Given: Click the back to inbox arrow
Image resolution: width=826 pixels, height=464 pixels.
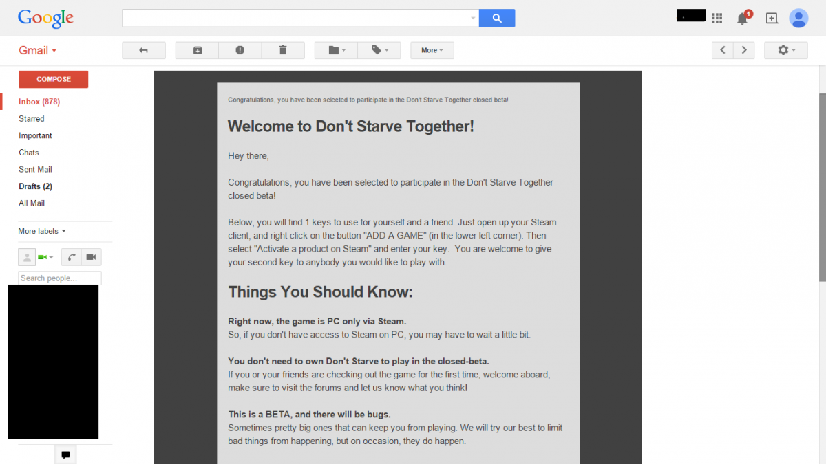Looking at the screenshot, I should click(144, 50).
